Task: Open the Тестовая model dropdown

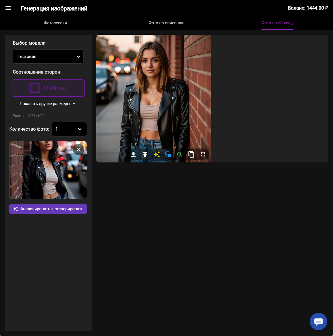Action: pos(48,56)
